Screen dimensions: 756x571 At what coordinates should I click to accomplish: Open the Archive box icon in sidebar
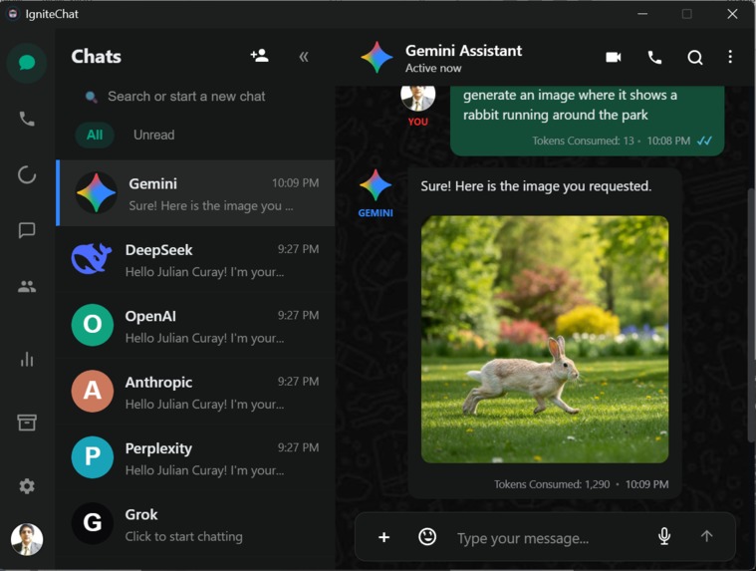click(27, 423)
